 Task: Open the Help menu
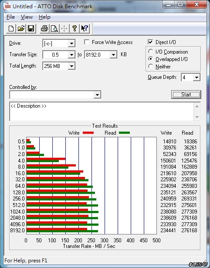44,17
